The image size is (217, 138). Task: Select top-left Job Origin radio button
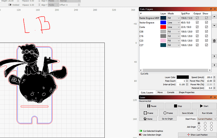point(199,123)
